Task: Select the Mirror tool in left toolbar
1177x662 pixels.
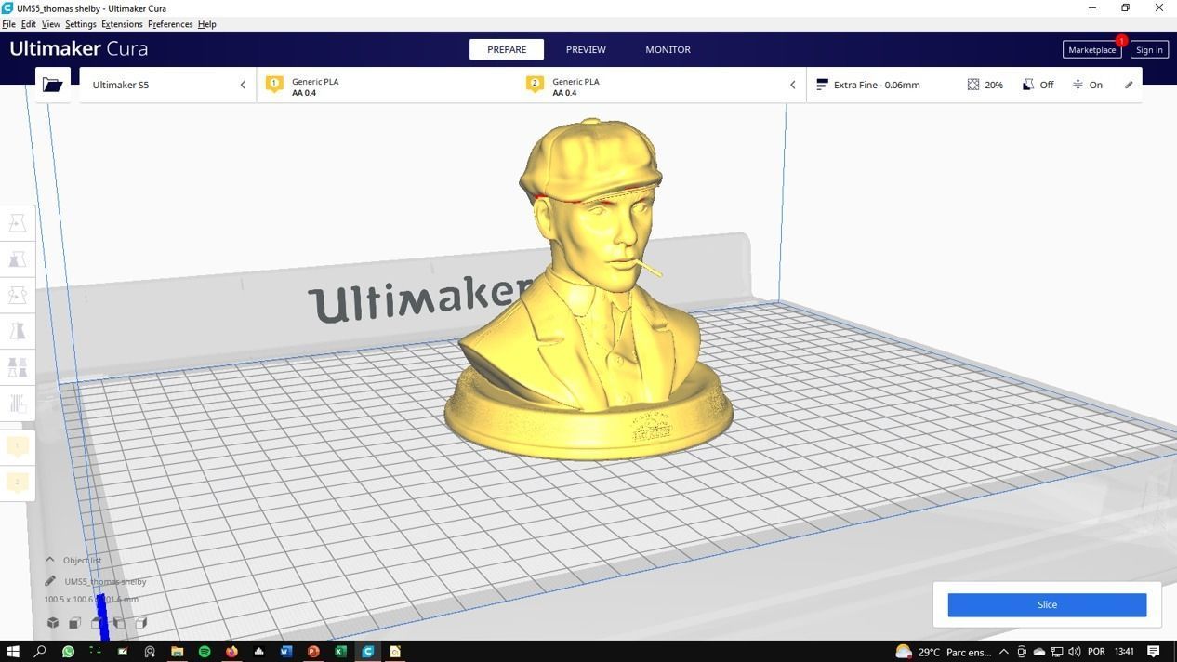Action: (17, 331)
